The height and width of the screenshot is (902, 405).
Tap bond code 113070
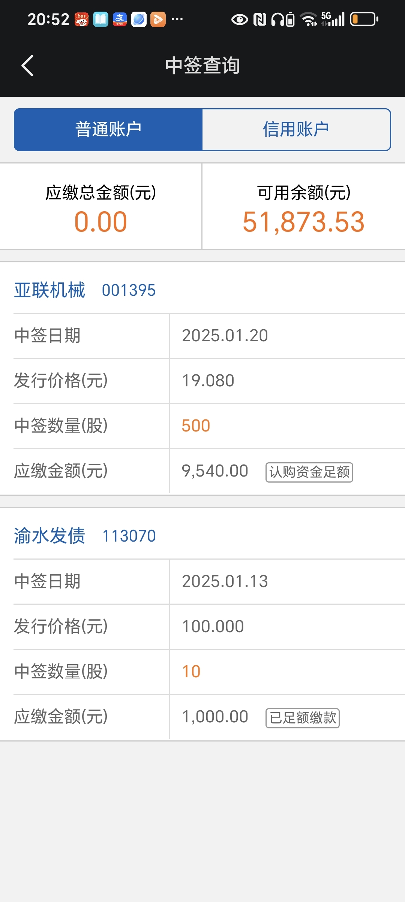pos(129,536)
